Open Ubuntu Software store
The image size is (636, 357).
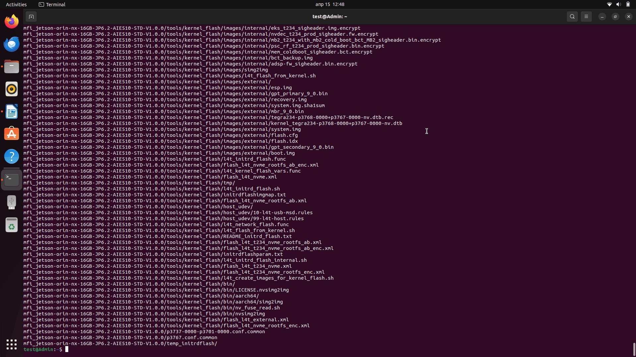(x=12, y=134)
